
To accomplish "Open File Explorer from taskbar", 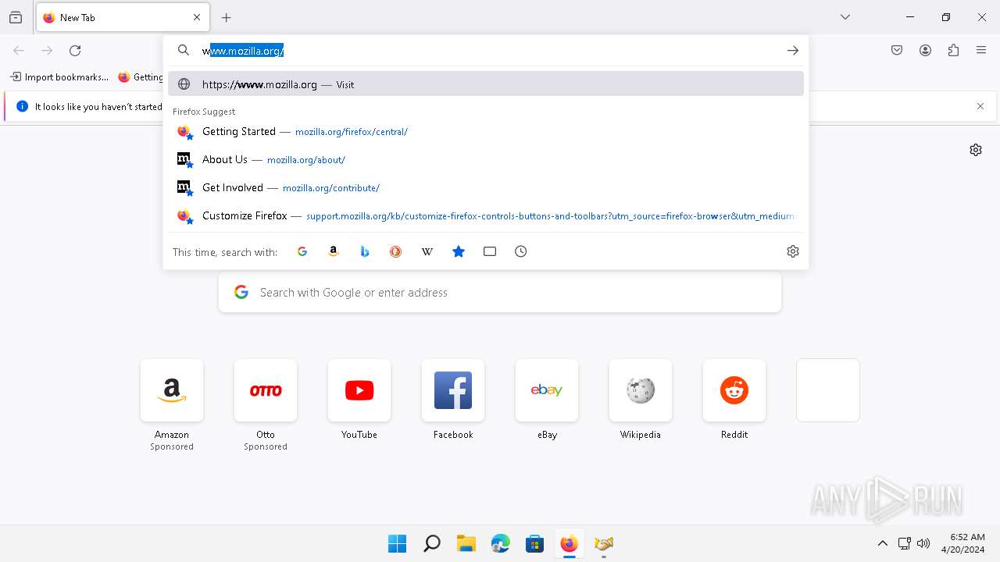I will point(466,543).
